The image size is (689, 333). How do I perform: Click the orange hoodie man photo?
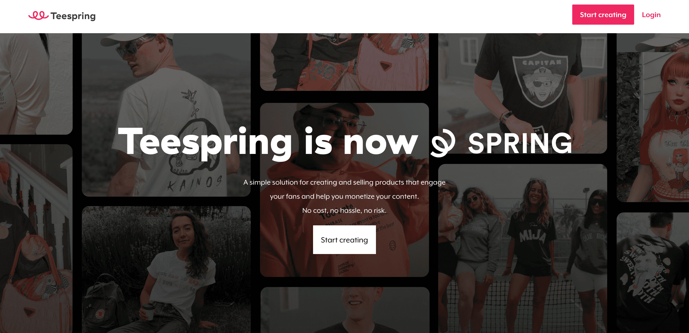click(x=344, y=190)
